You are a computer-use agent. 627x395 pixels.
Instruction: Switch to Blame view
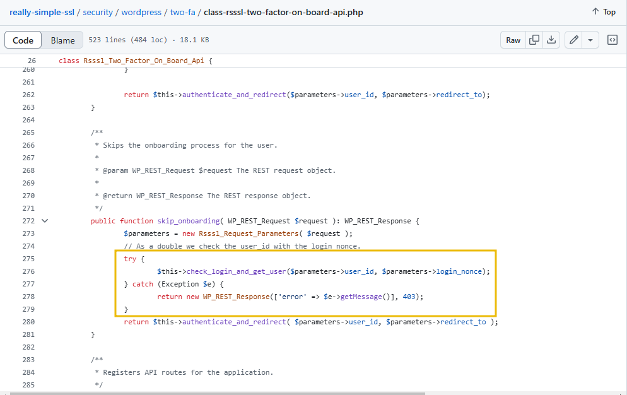point(63,40)
